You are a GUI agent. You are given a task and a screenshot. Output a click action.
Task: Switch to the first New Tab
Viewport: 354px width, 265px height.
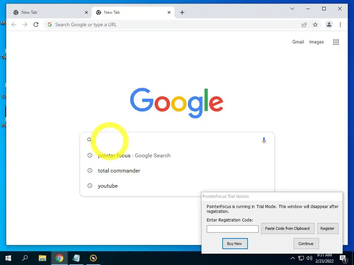point(50,12)
